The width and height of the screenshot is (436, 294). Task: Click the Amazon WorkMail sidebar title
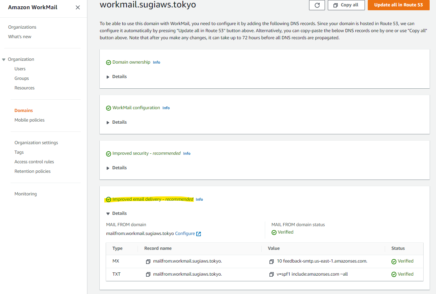tap(33, 7)
